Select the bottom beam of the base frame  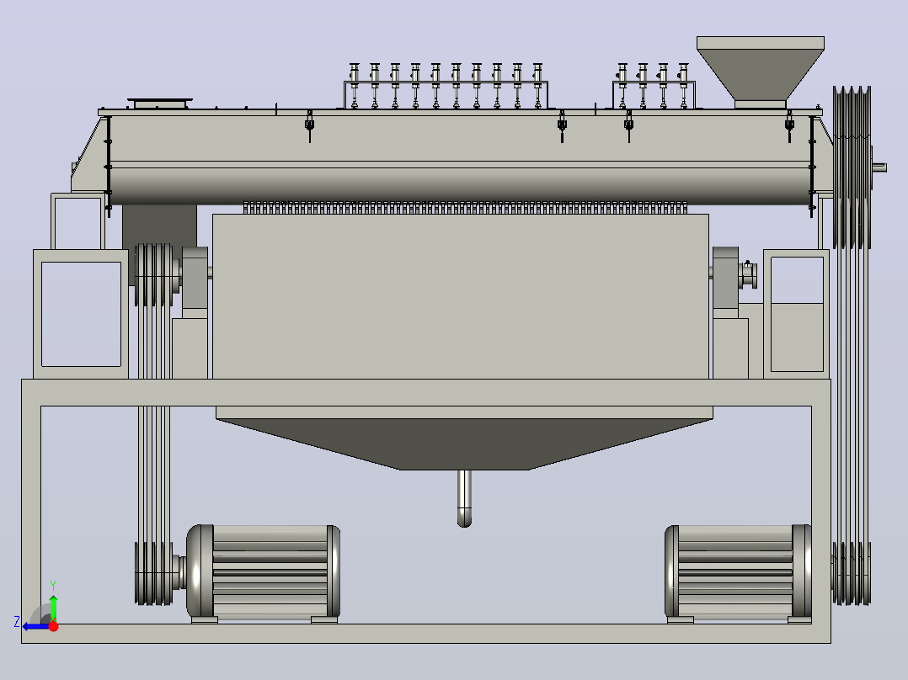(426, 634)
